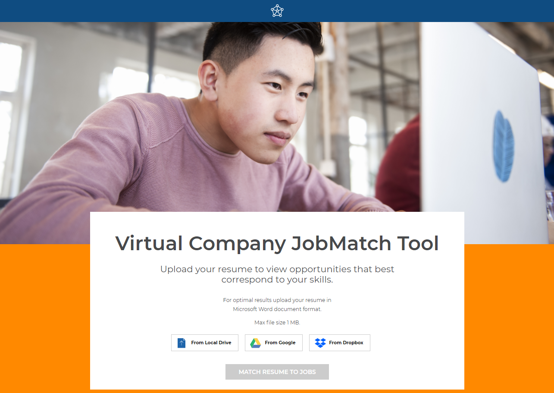
Task: Click the 'Upload your resume to view opportunities' subtitle
Action: (x=277, y=274)
